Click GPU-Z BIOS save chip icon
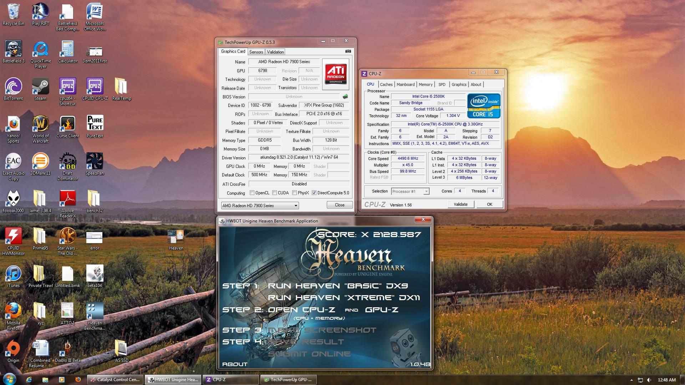 point(345,97)
